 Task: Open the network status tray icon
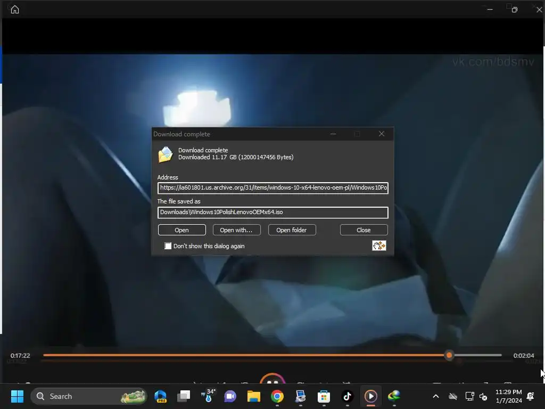pyautogui.click(x=469, y=396)
